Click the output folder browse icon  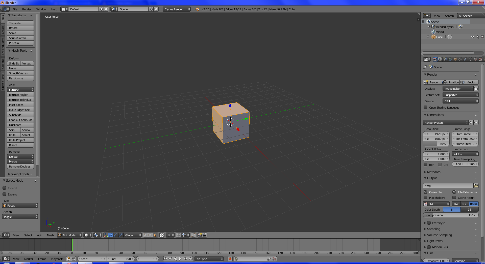(x=476, y=186)
